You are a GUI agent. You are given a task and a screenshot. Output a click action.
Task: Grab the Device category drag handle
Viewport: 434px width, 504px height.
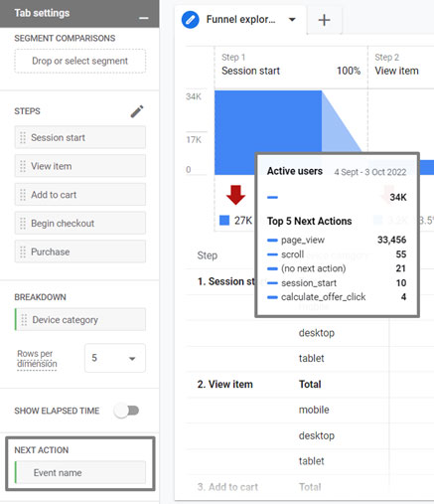(24, 320)
